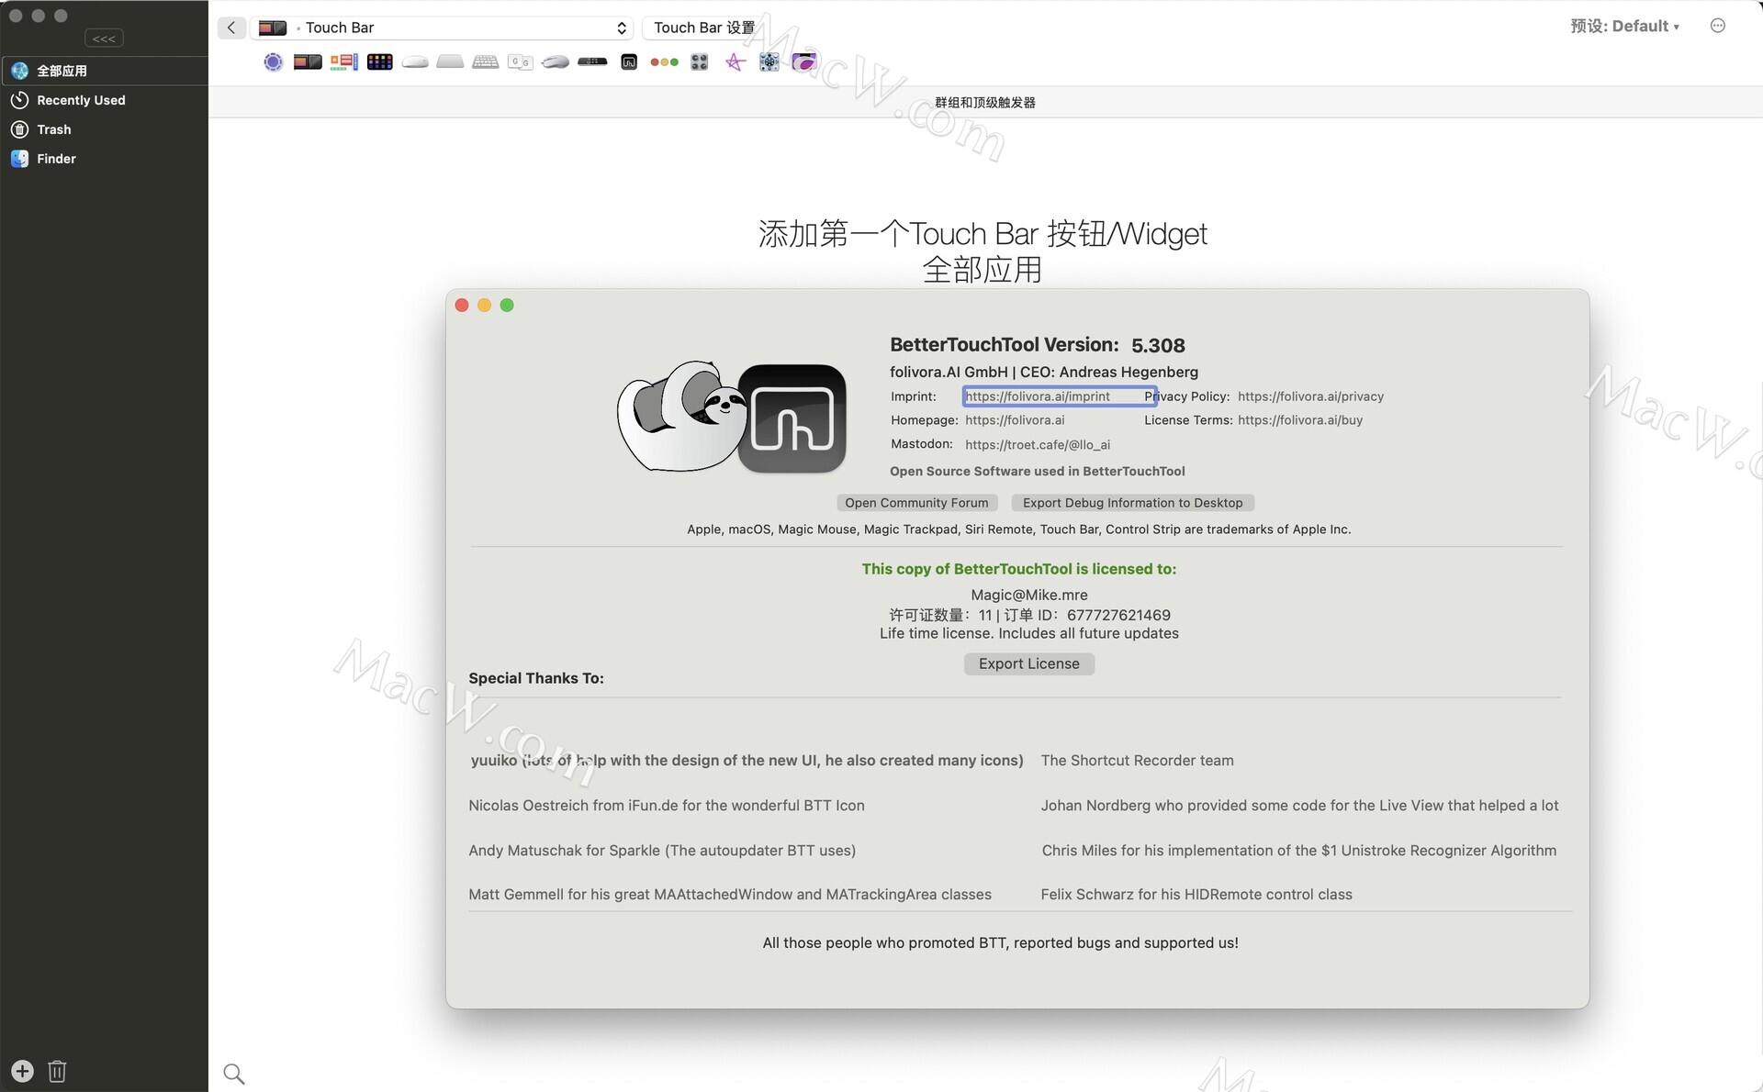The width and height of the screenshot is (1763, 1092).
Task: Choose the purple star drawing gestures icon
Action: click(x=736, y=61)
